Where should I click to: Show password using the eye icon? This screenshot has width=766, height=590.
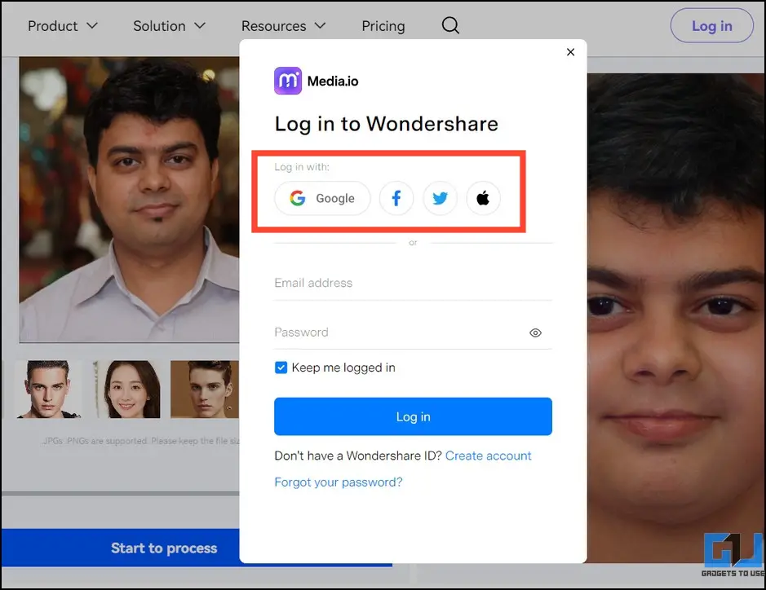click(535, 332)
